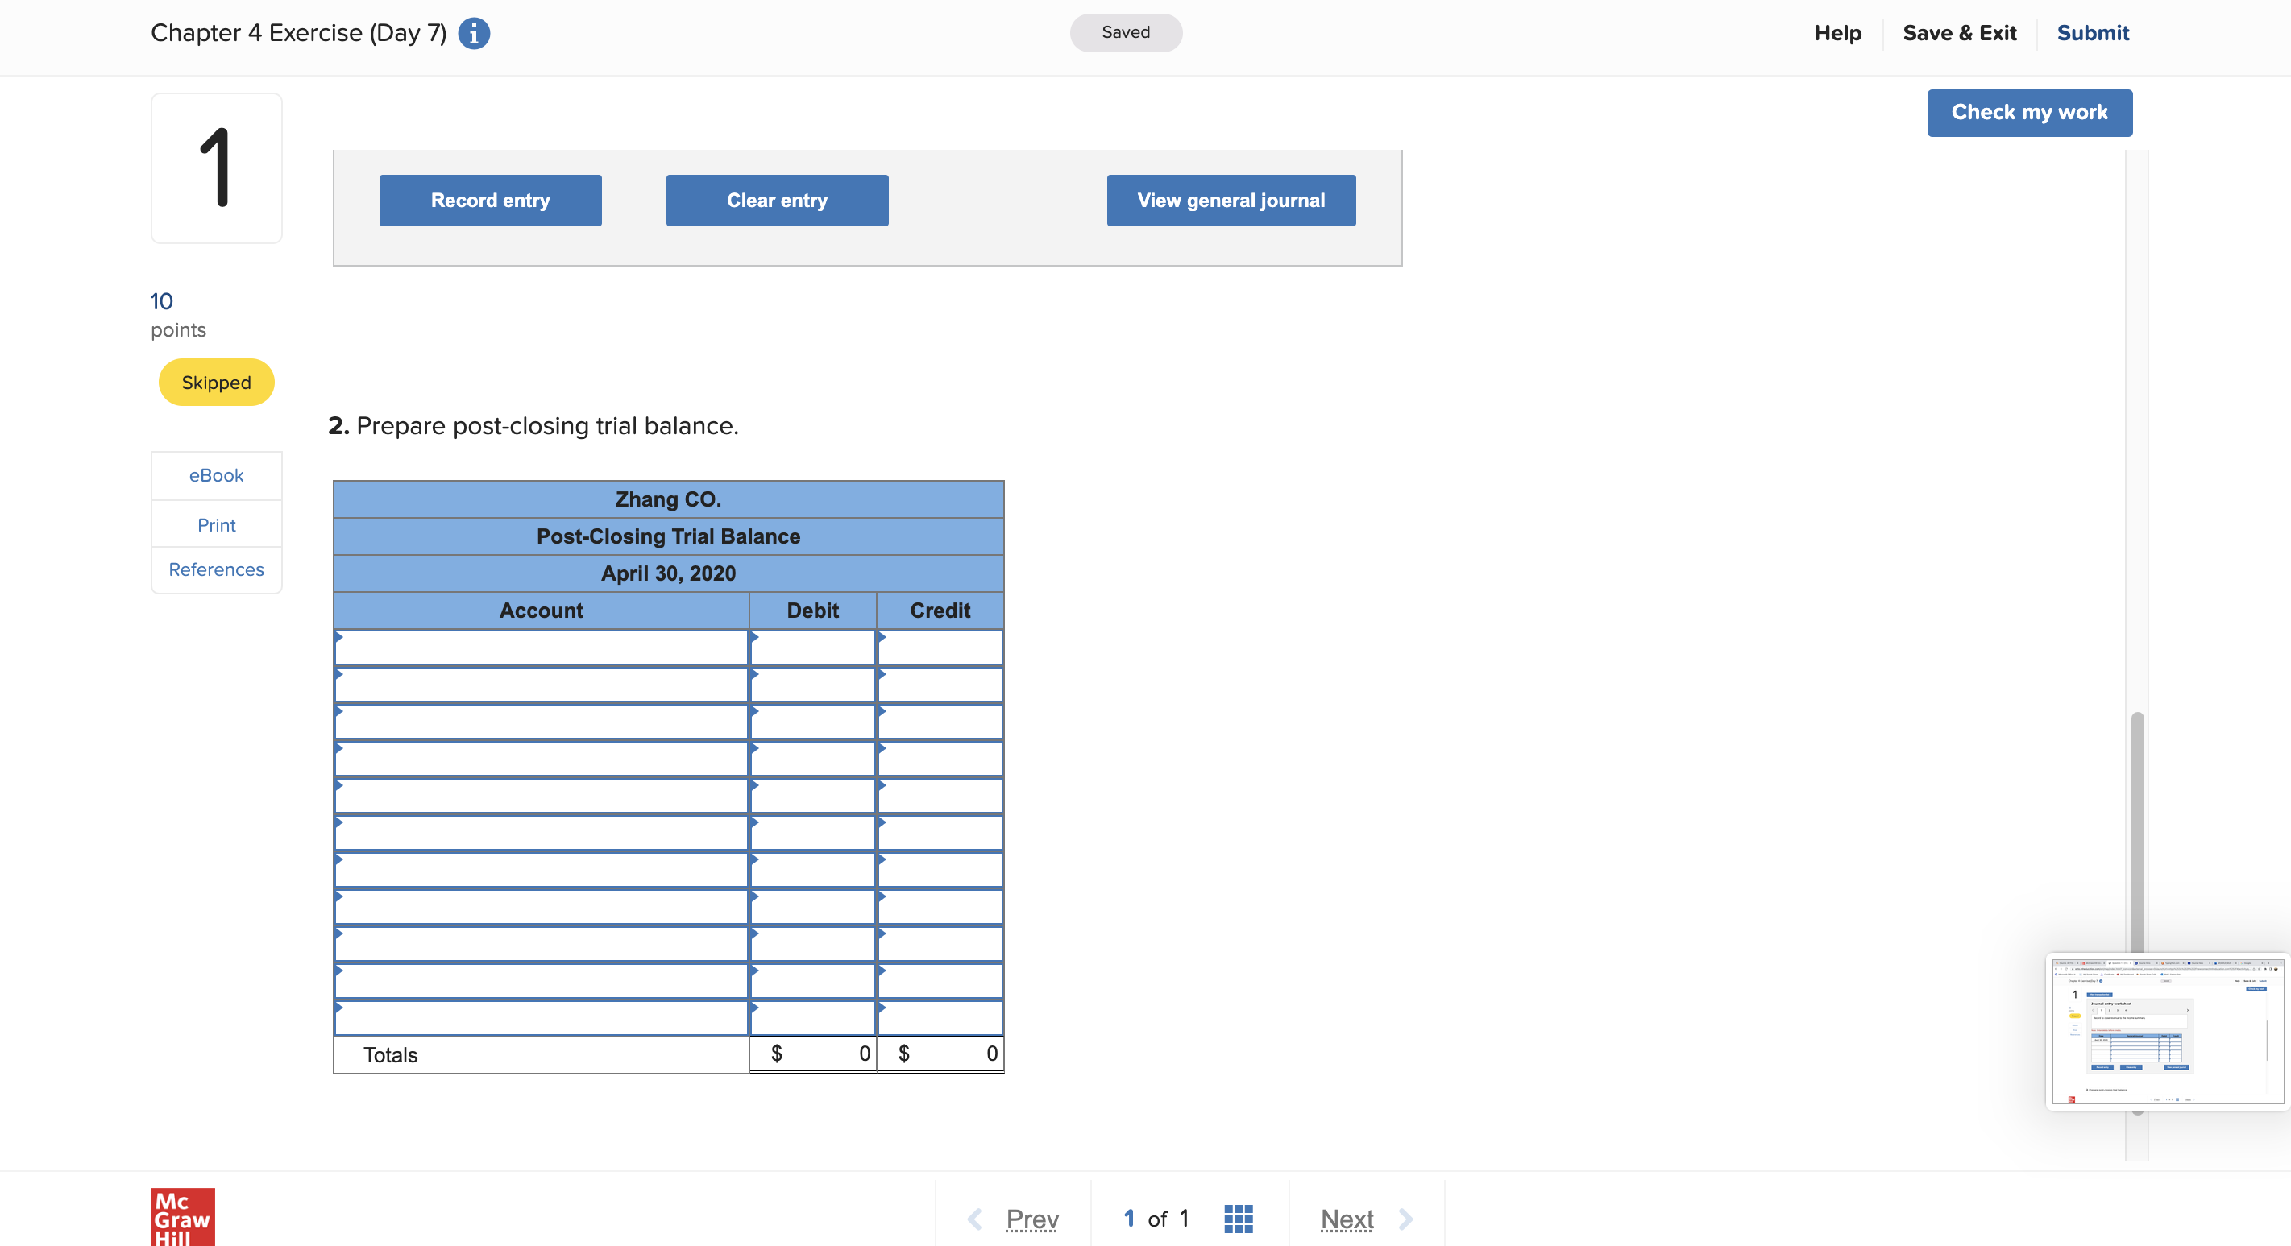
Task: Open the eBook link in sidebar
Action: coord(216,475)
